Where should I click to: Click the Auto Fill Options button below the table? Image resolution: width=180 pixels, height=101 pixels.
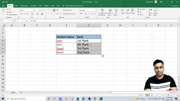pos(103,56)
